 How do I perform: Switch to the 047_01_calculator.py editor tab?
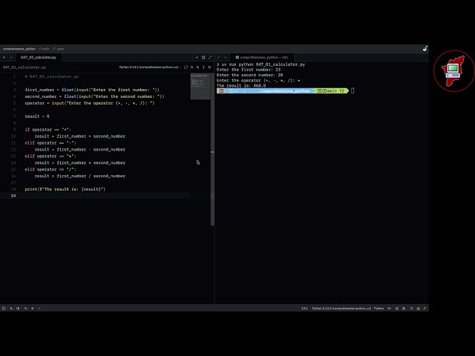(x=38, y=57)
